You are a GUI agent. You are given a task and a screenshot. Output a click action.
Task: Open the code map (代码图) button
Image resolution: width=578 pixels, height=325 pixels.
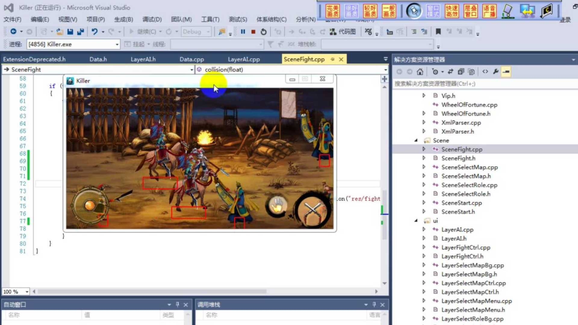[343, 32]
